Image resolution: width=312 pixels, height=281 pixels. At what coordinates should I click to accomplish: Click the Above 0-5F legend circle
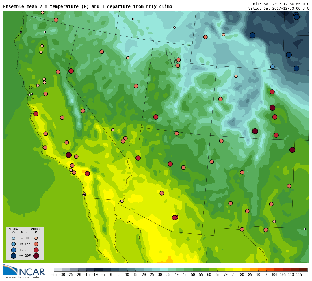(36, 232)
